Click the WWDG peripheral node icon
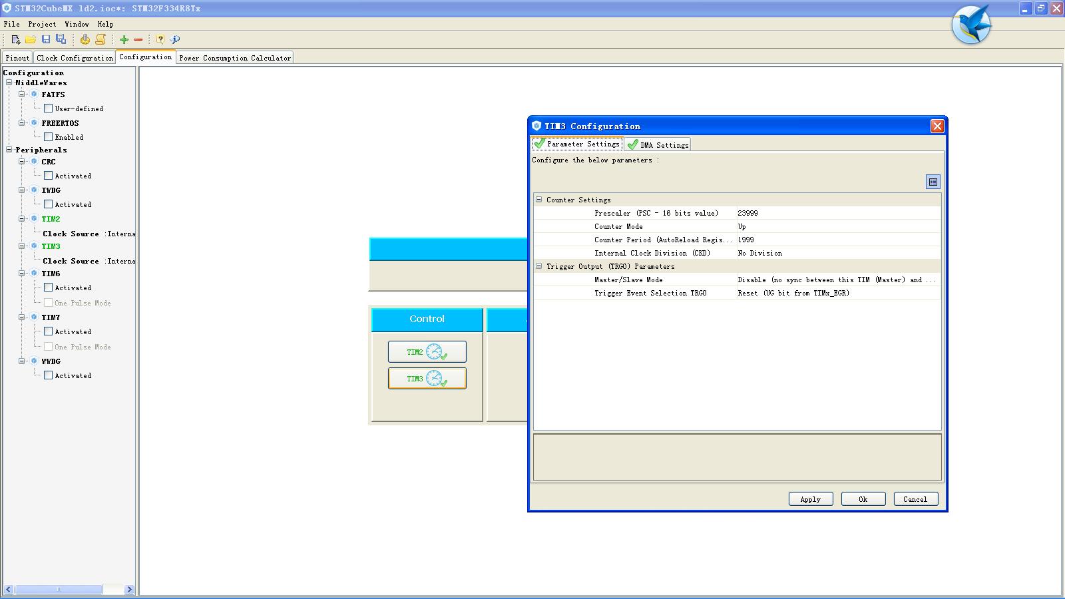The width and height of the screenshot is (1065, 599). click(x=34, y=361)
